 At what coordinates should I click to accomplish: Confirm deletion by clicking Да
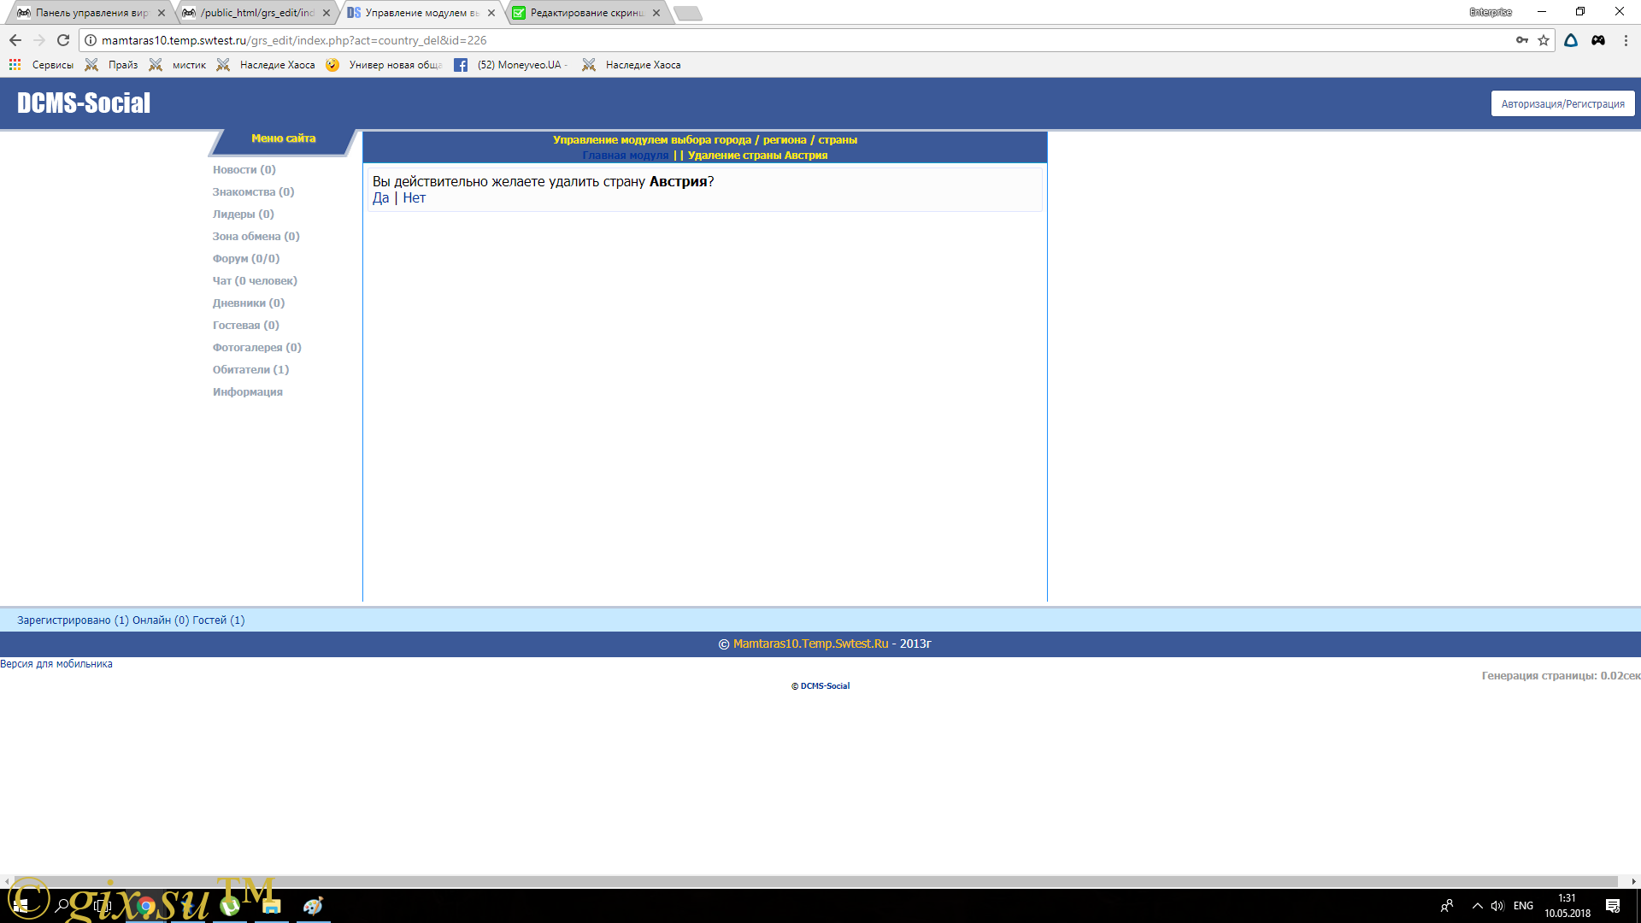[381, 198]
